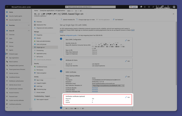Viewport: 182px width, 116px height.
Task: Click the top bar feedback person icon
Action: (153, 7)
